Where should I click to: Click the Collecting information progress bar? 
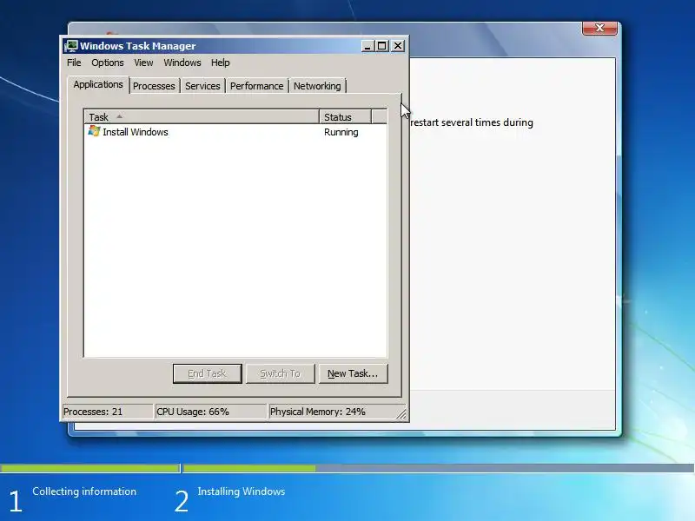click(90, 468)
